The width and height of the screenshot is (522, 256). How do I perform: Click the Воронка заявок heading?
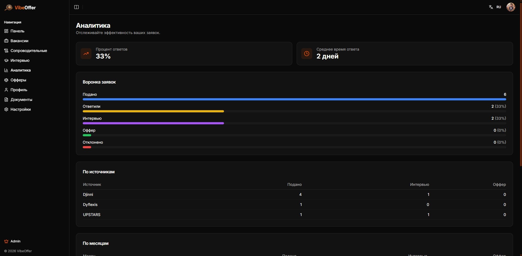click(x=99, y=82)
